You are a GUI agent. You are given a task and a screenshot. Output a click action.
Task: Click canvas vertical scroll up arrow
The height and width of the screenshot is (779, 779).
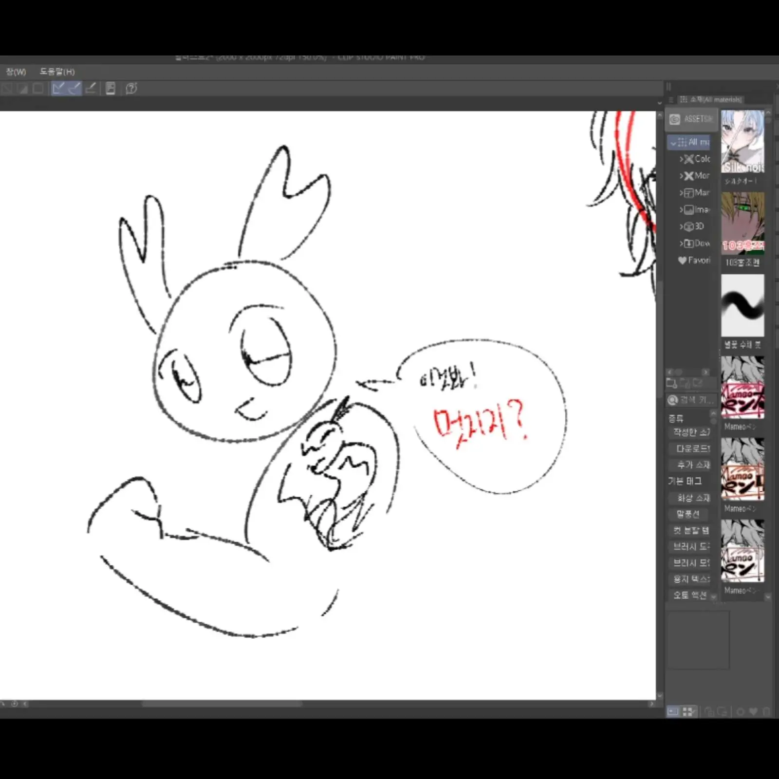click(x=660, y=115)
